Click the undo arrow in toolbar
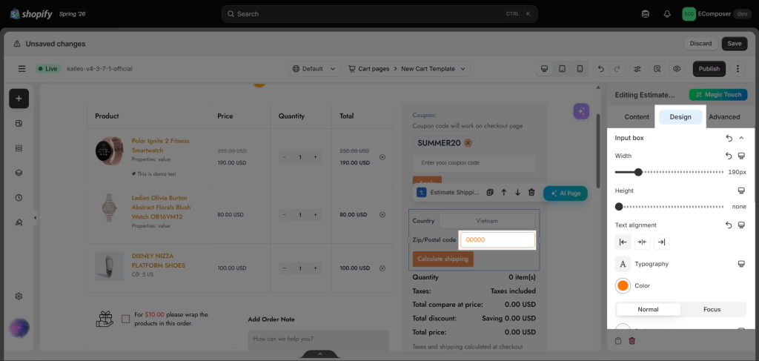The image size is (759, 361). tap(601, 69)
